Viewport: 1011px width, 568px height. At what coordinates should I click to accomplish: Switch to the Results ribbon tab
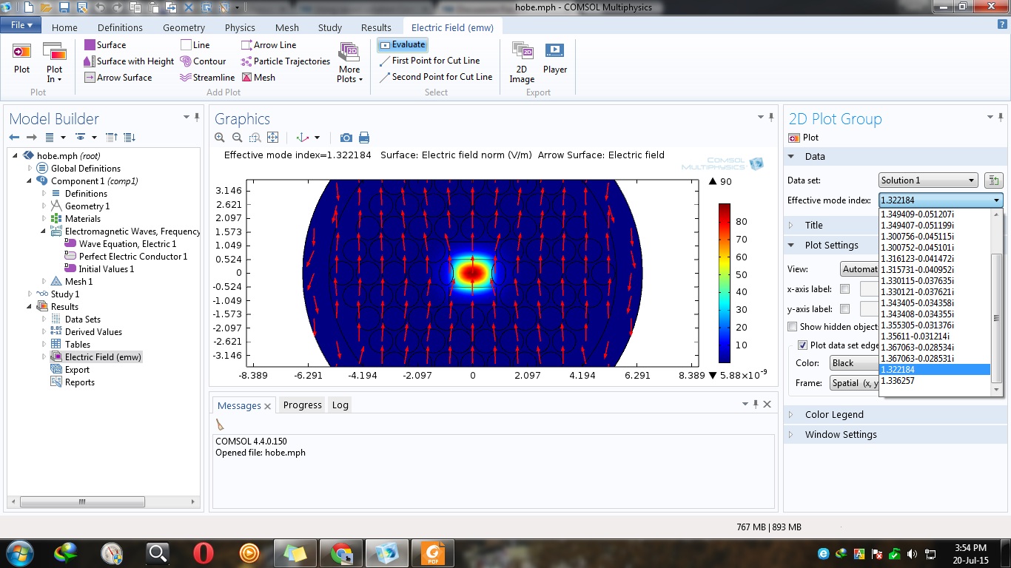[376, 27]
